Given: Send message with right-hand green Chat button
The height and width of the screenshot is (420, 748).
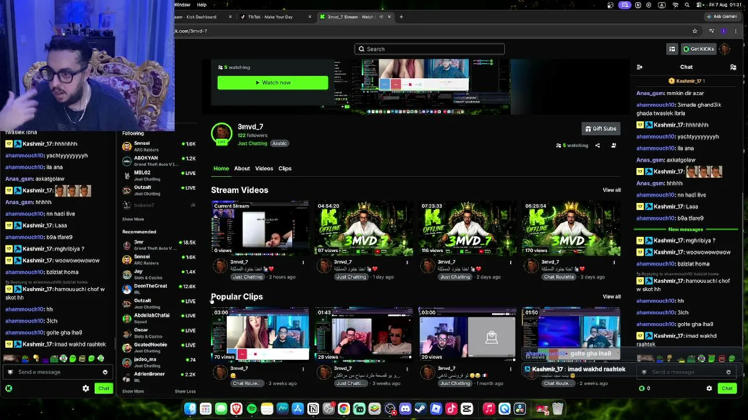Looking at the screenshot, I should (x=727, y=388).
